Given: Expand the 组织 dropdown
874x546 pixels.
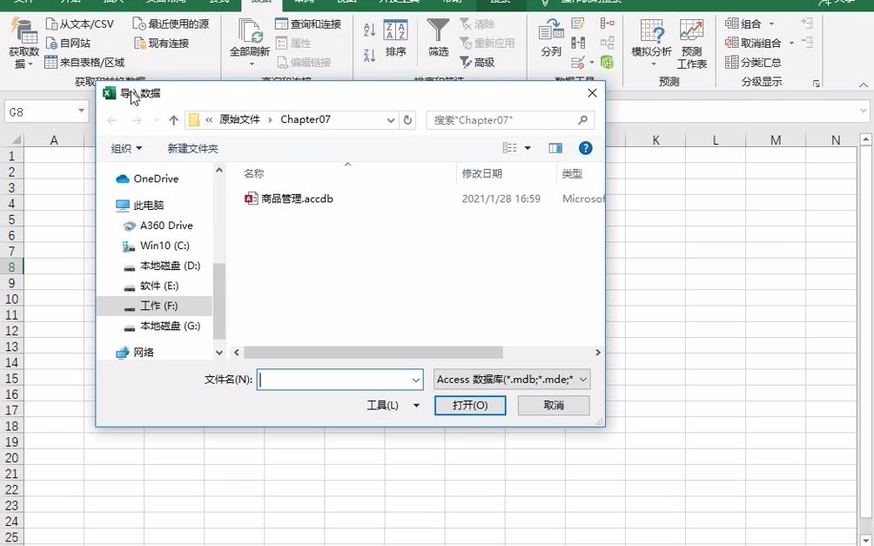Looking at the screenshot, I should [x=124, y=148].
